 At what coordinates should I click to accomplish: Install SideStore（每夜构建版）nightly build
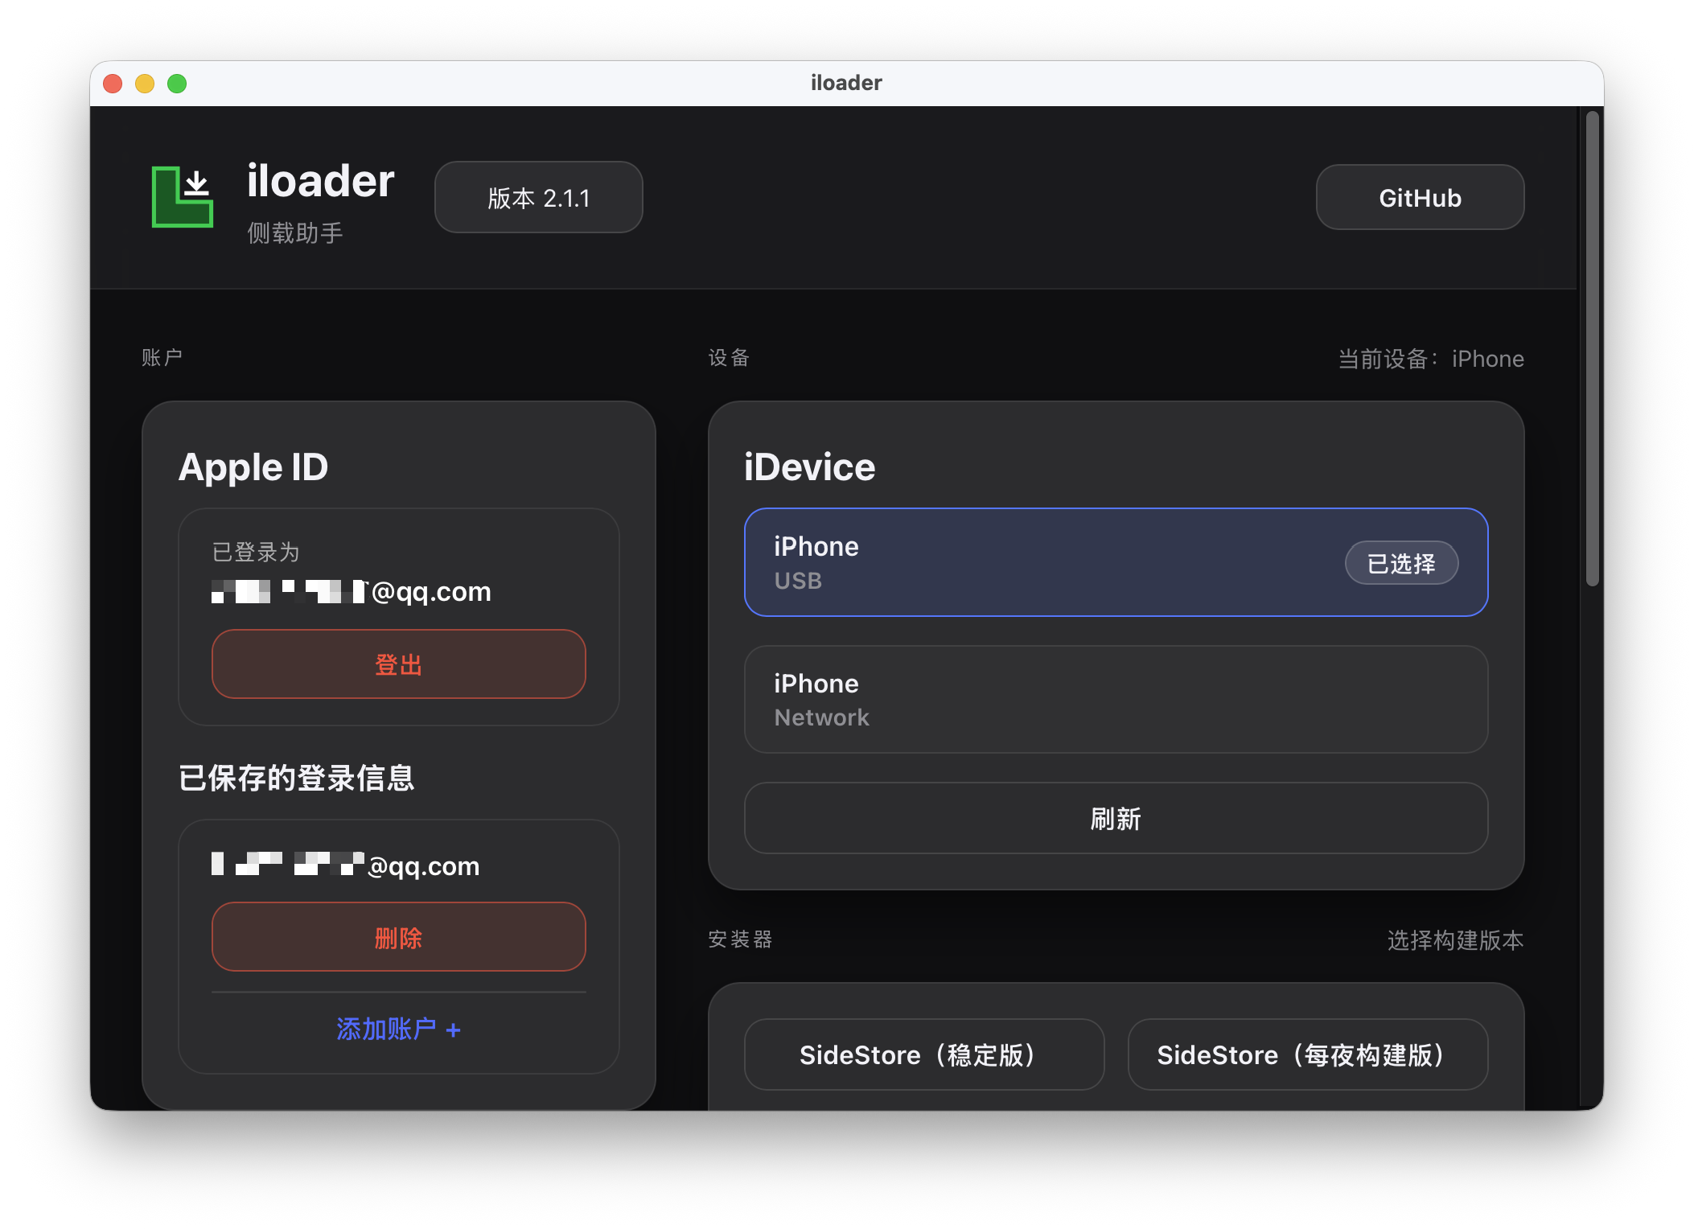[x=1307, y=1054]
